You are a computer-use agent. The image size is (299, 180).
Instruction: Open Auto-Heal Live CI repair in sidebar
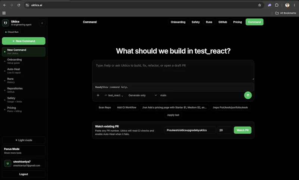point(24,71)
